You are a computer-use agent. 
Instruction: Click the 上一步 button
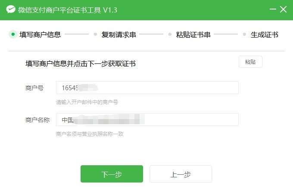pos(181,174)
